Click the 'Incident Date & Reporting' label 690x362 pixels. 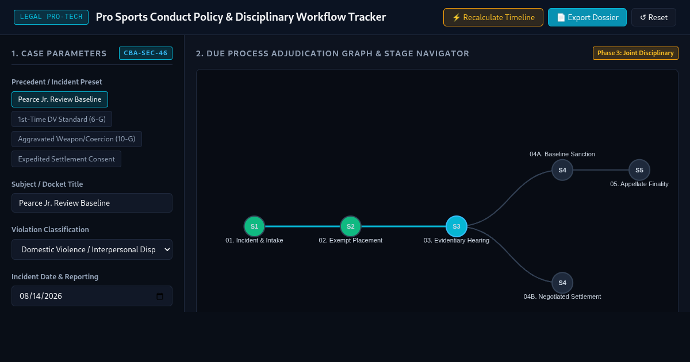(55, 276)
